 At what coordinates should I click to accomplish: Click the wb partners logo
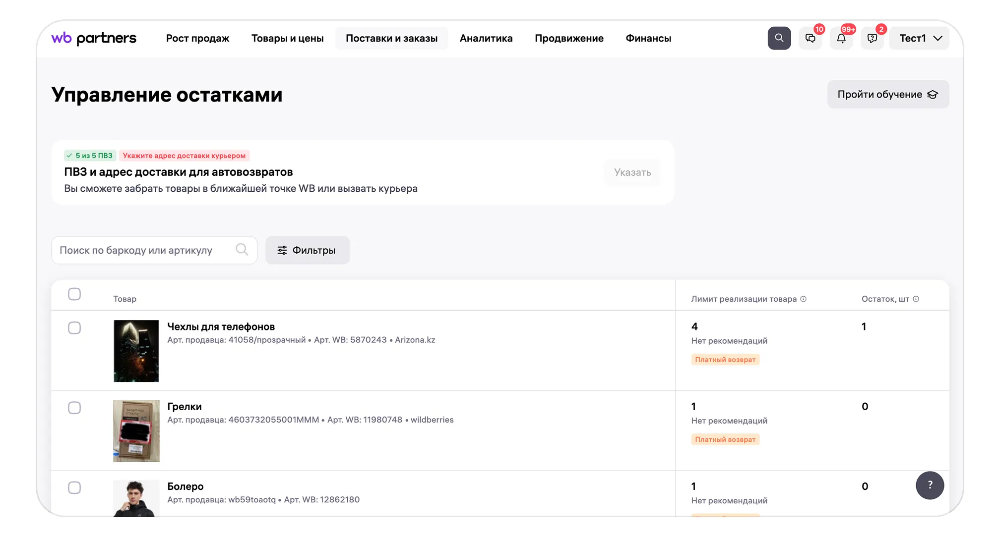click(x=94, y=38)
